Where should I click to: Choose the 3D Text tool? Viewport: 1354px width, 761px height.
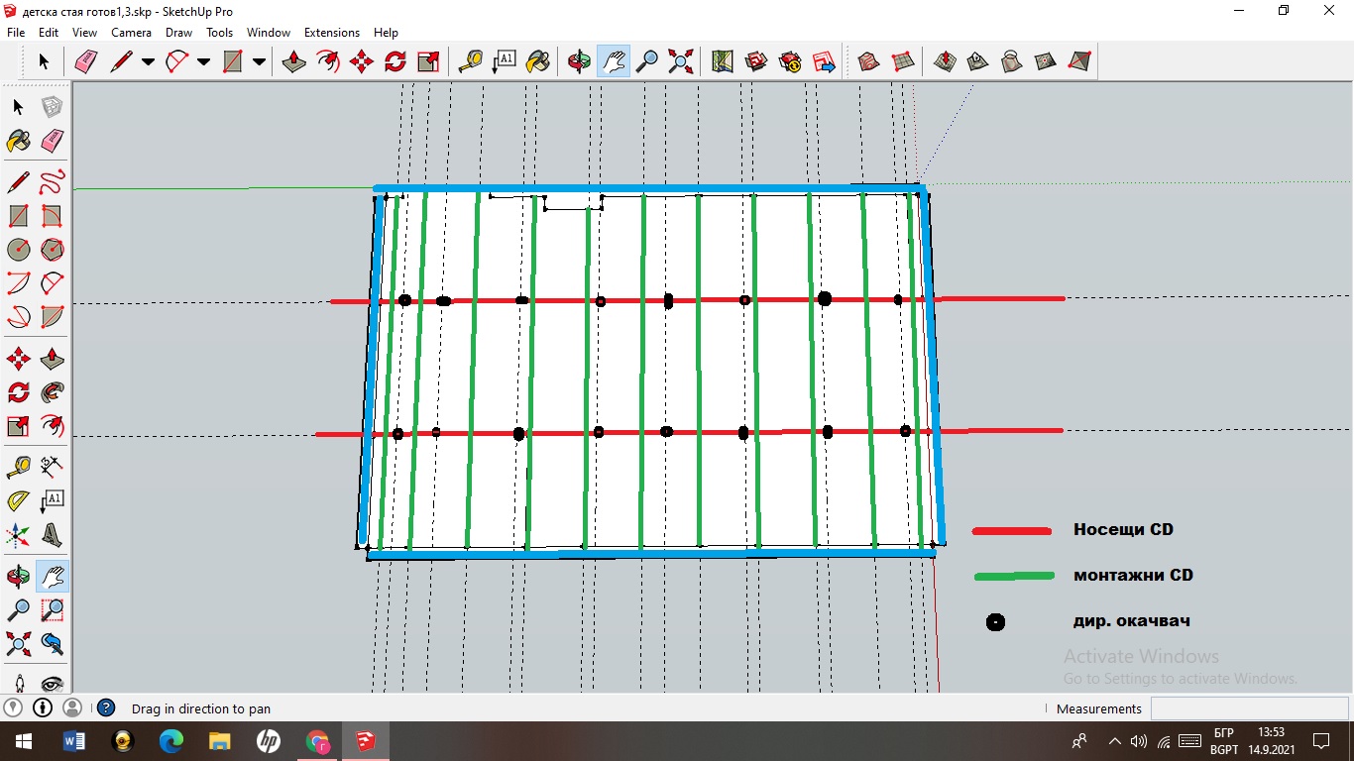[53, 536]
